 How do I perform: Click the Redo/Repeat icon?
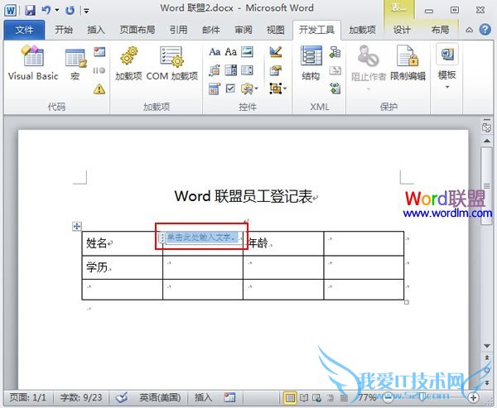tap(70, 10)
